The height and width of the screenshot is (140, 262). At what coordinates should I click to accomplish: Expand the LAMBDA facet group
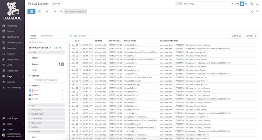point(46,127)
